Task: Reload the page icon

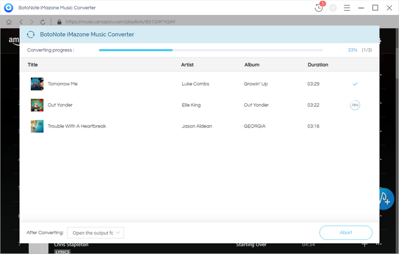Action: [x=43, y=22]
